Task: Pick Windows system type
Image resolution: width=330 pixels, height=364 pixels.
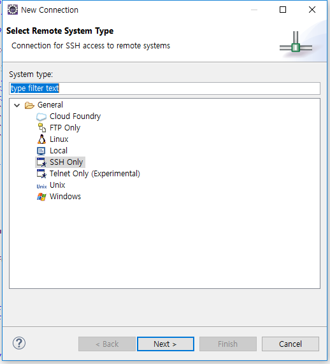Action: 66,197
